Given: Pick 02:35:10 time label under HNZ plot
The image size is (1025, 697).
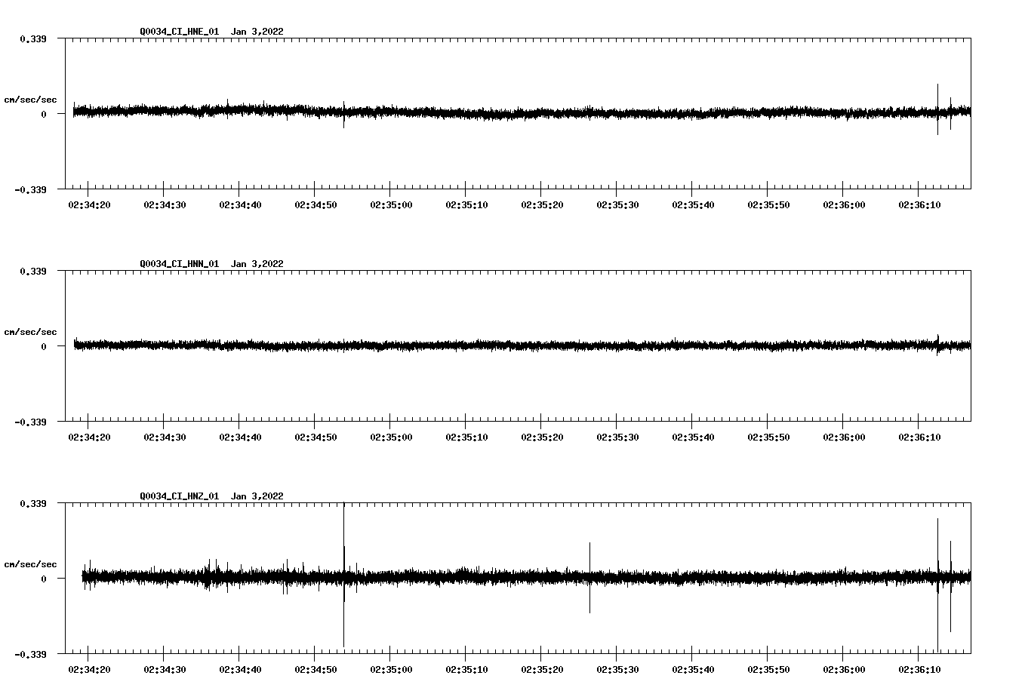Looking at the screenshot, I should point(466,669).
